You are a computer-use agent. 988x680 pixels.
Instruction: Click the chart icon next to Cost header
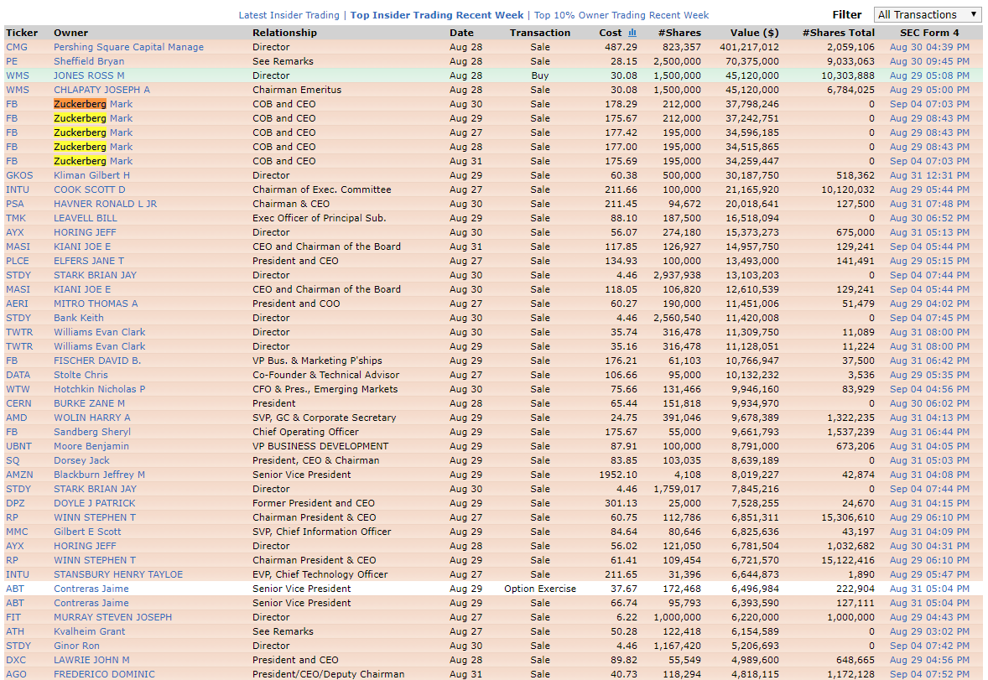click(632, 33)
